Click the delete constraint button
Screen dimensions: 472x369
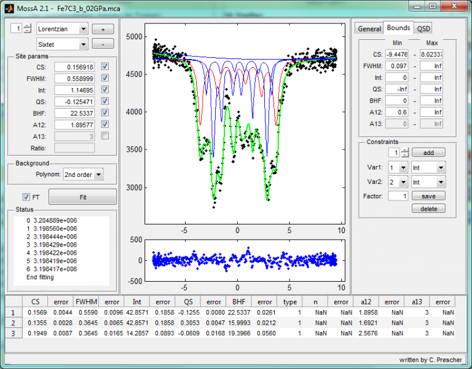point(428,208)
